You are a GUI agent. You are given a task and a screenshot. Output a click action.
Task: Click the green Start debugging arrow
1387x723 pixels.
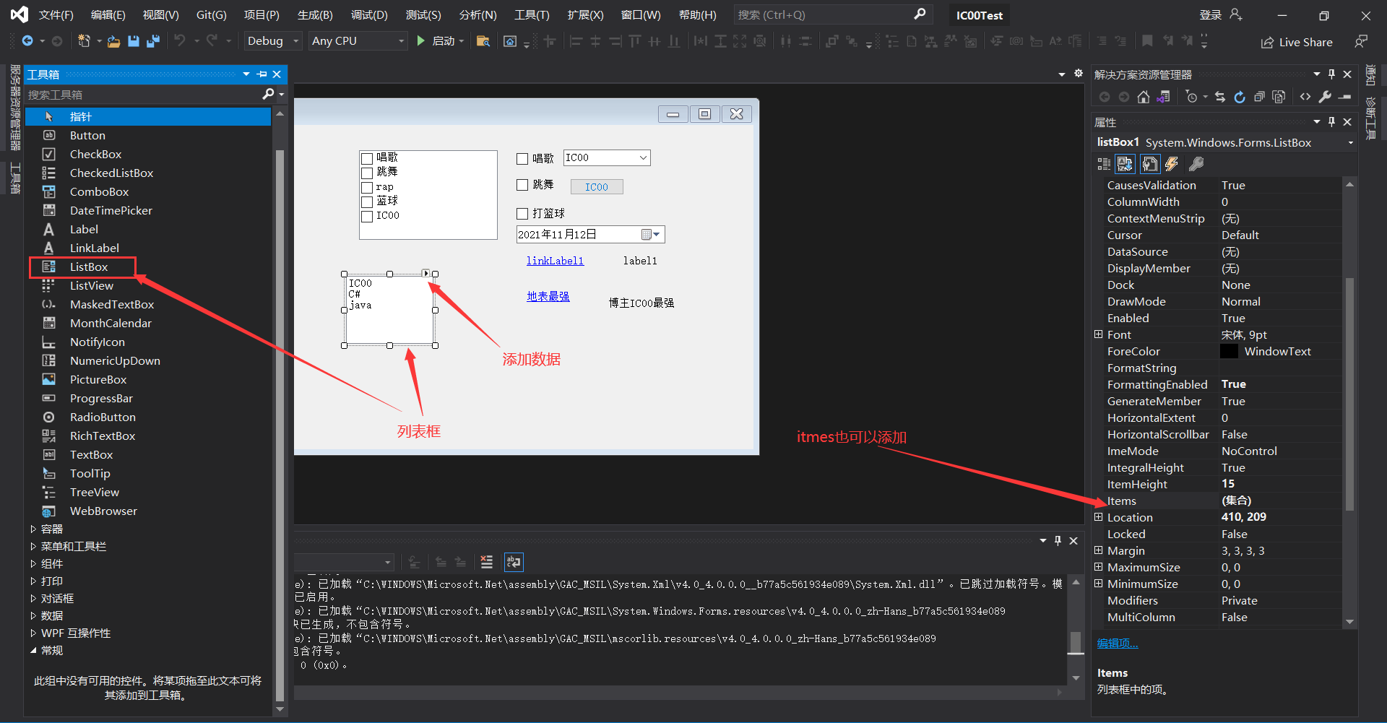tap(421, 40)
